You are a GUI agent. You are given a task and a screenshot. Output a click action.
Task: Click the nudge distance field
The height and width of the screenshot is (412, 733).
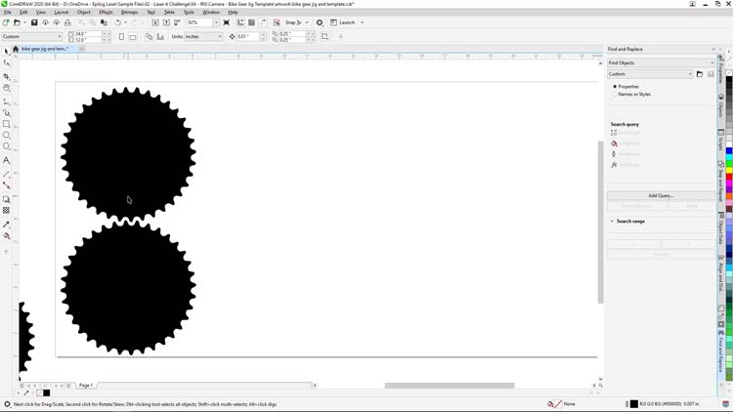(x=248, y=36)
